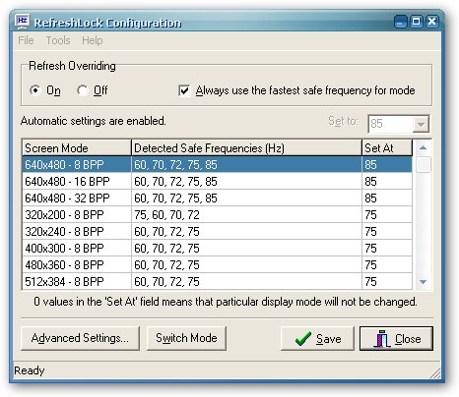The height and width of the screenshot is (397, 459).
Task: Minimize the RefreshLock Configuration window
Action: click(x=400, y=22)
